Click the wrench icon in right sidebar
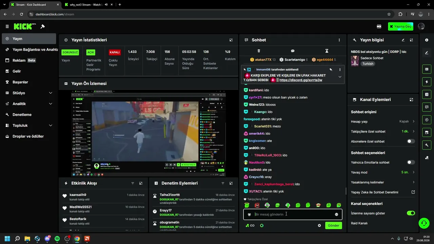The width and height of the screenshot is (434, 244). coord(427,145)
